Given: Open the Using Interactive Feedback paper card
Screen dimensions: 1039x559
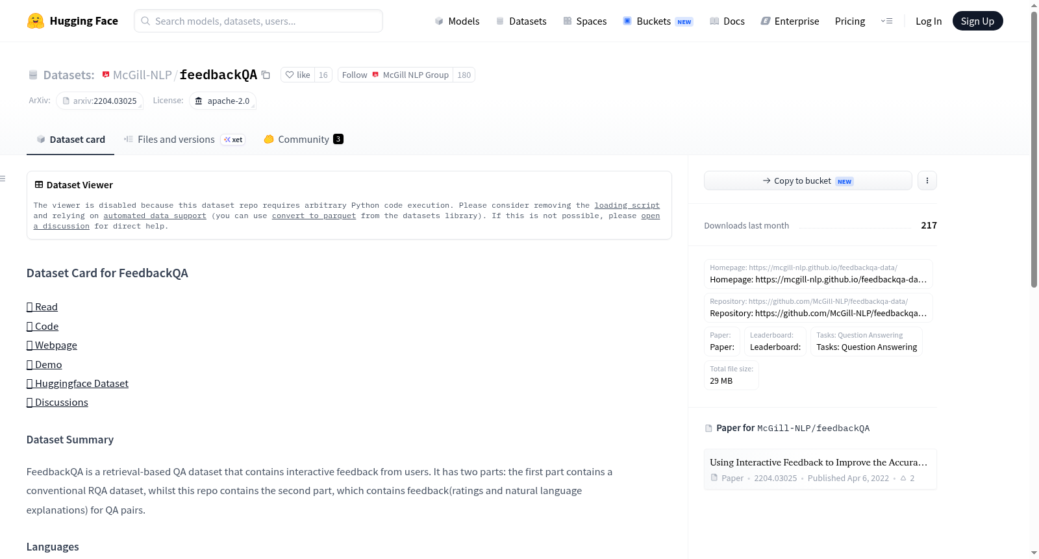Looking at the screenshot, I should [820, 469].
